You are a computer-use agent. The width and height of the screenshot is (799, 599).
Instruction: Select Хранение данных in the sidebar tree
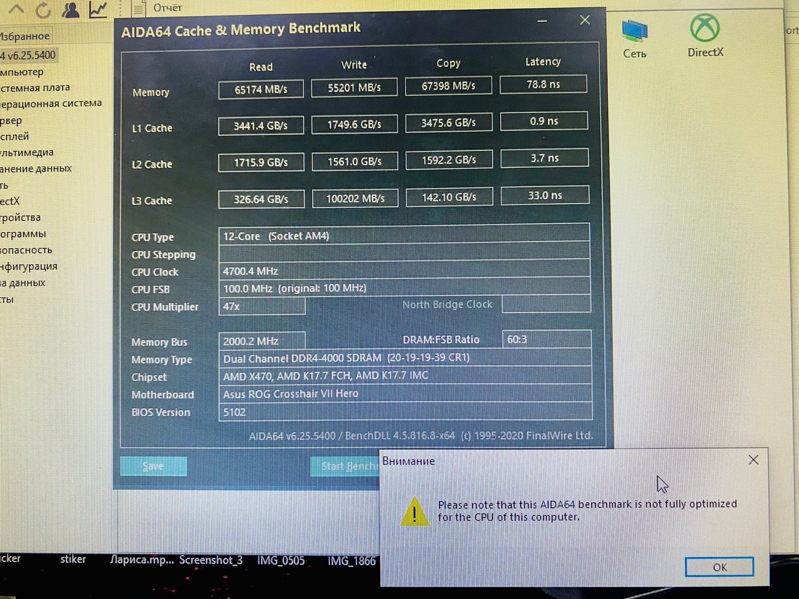(x=36, y=168)
